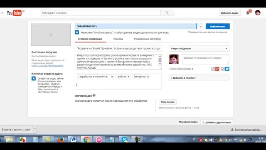Toggle the Google+ publish checkbox
Image resolution: width=266 pixels, height=150 pixels.
[213, 69]
